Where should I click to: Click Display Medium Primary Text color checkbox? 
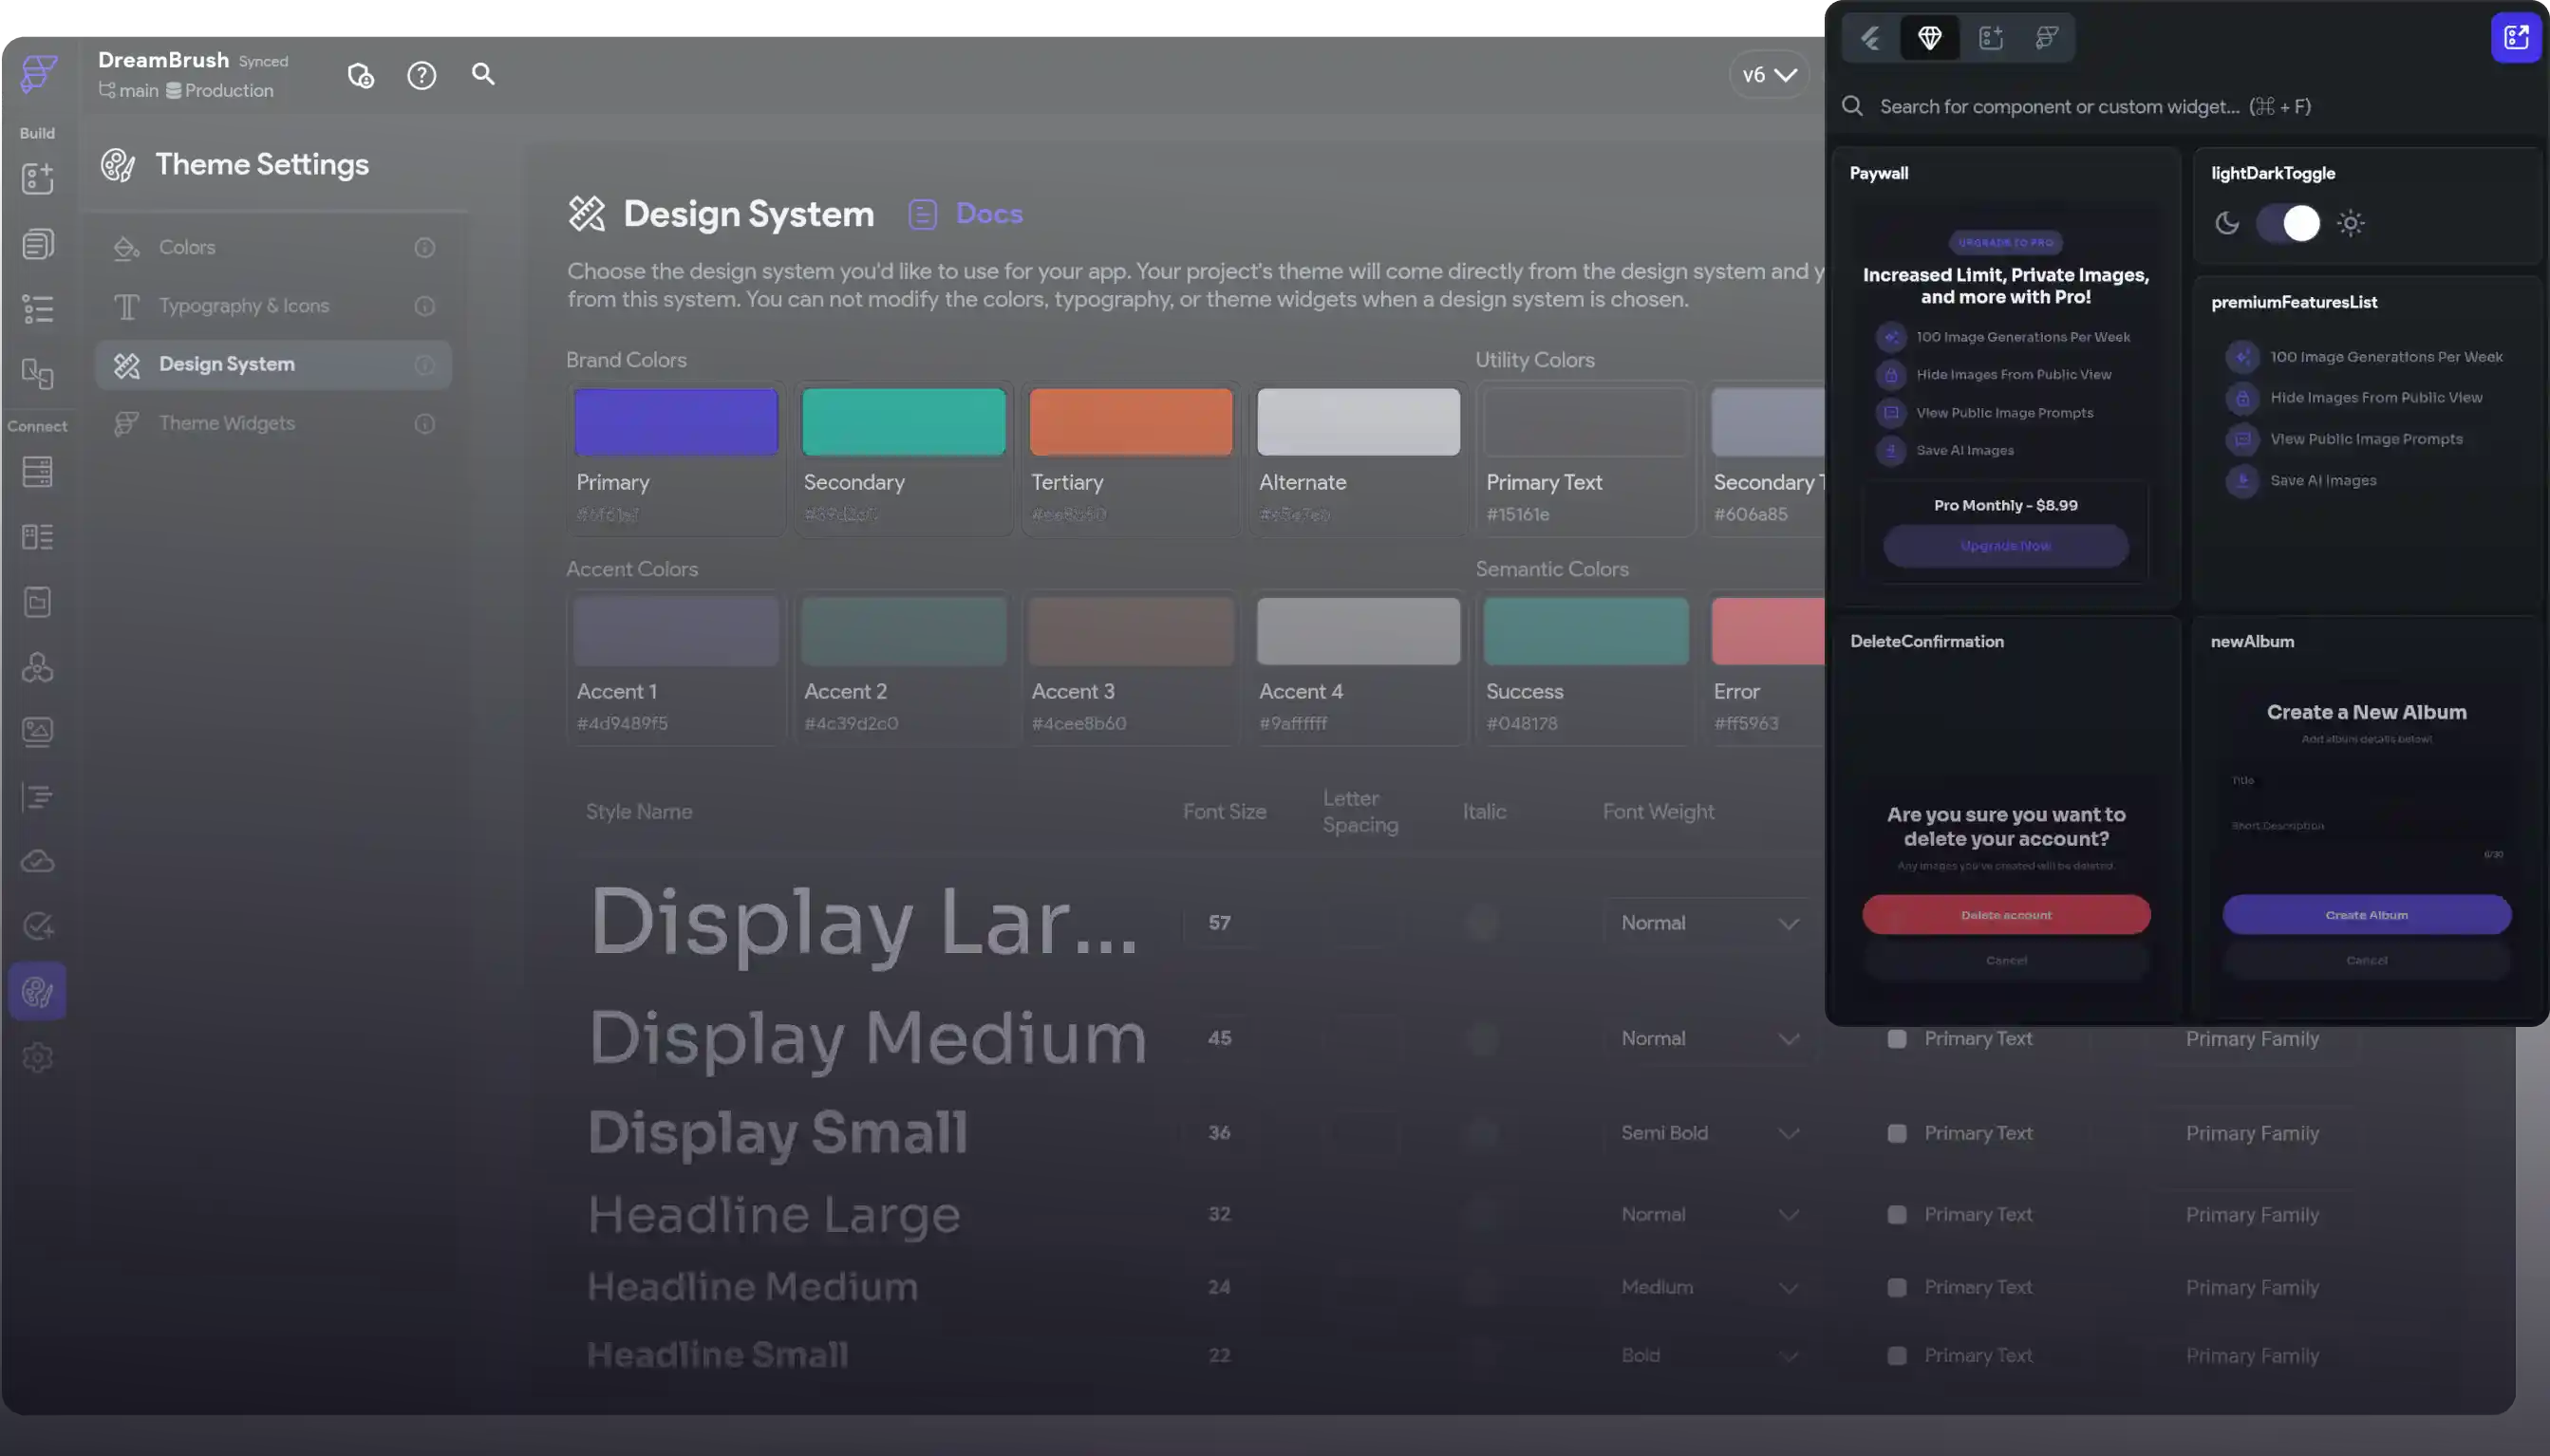[x=1896, y=1039]
